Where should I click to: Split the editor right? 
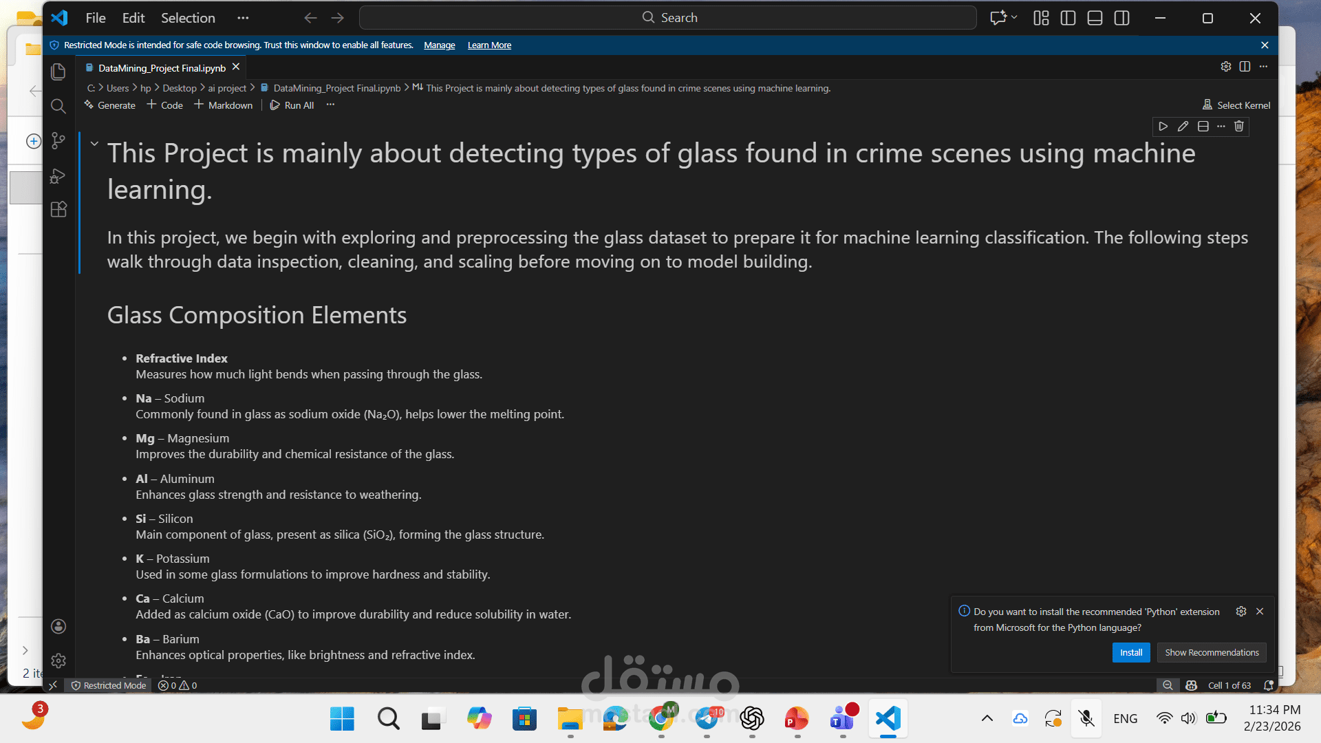1245,67
